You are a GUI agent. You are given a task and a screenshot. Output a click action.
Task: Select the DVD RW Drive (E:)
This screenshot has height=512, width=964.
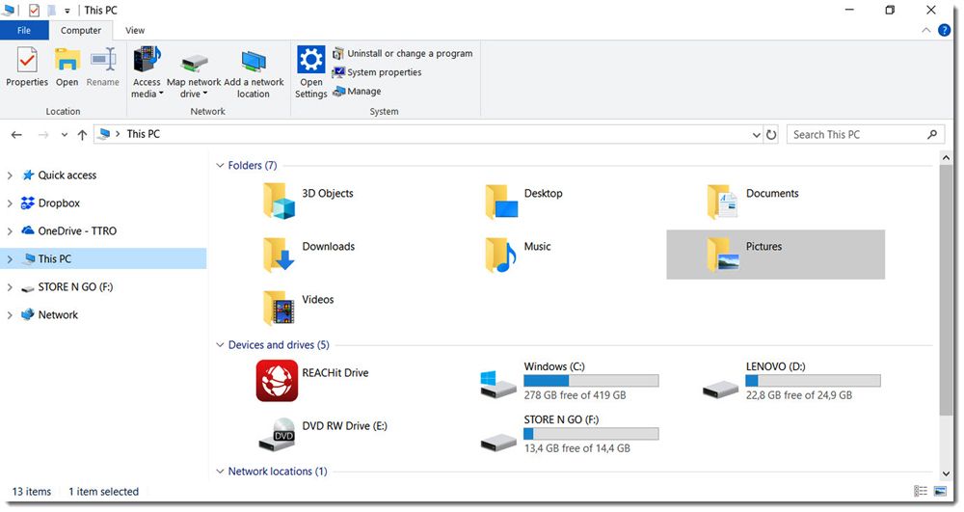[x=277, y=434]
